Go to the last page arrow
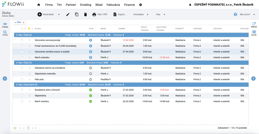Image resolution: width=259 pixels, height=134 pixels. coord(36,128)
